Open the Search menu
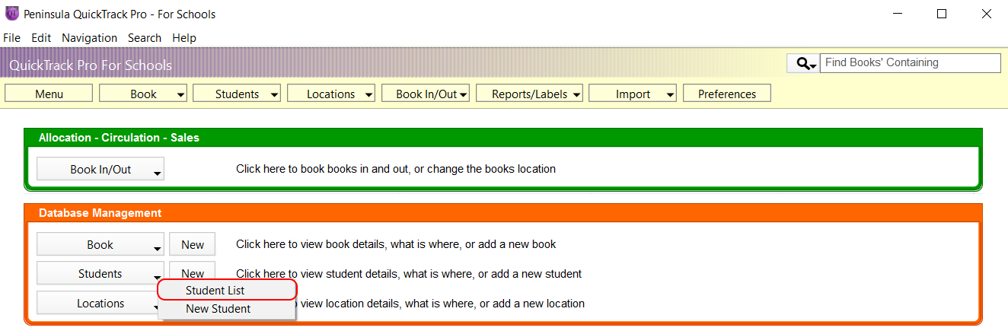 pos(145,37)
